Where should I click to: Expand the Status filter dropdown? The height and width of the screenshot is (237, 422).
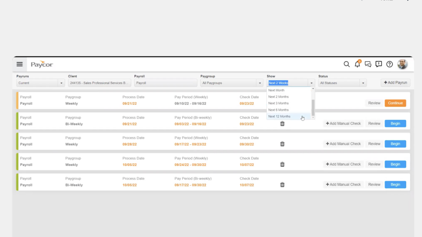(x=342, y=83)
